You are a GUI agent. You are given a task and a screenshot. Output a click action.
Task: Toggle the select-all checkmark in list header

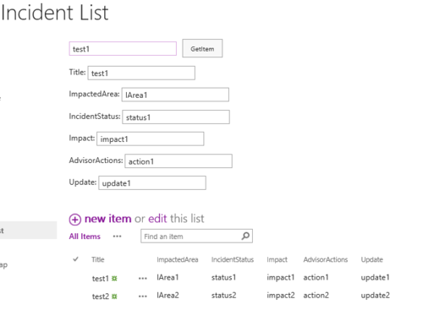(75, 259)
